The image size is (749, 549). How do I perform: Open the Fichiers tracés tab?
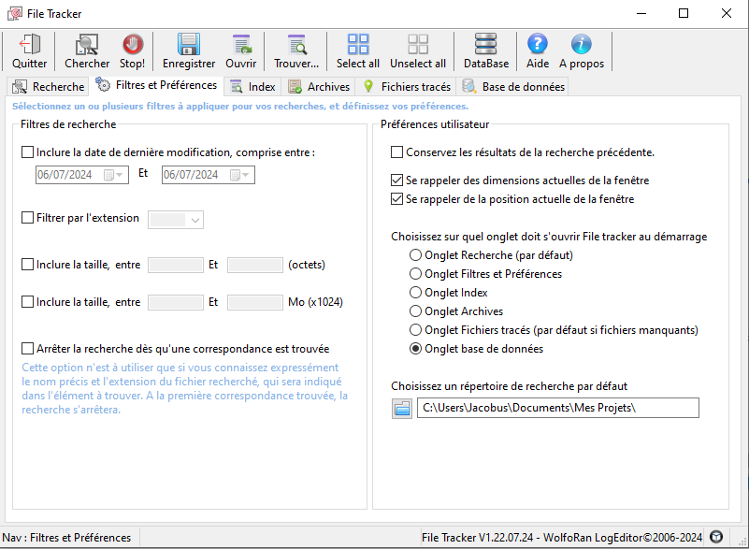pyautogui.click(x=407, y=87)
